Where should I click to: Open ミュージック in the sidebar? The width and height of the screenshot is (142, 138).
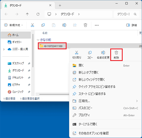click(16, 92)
